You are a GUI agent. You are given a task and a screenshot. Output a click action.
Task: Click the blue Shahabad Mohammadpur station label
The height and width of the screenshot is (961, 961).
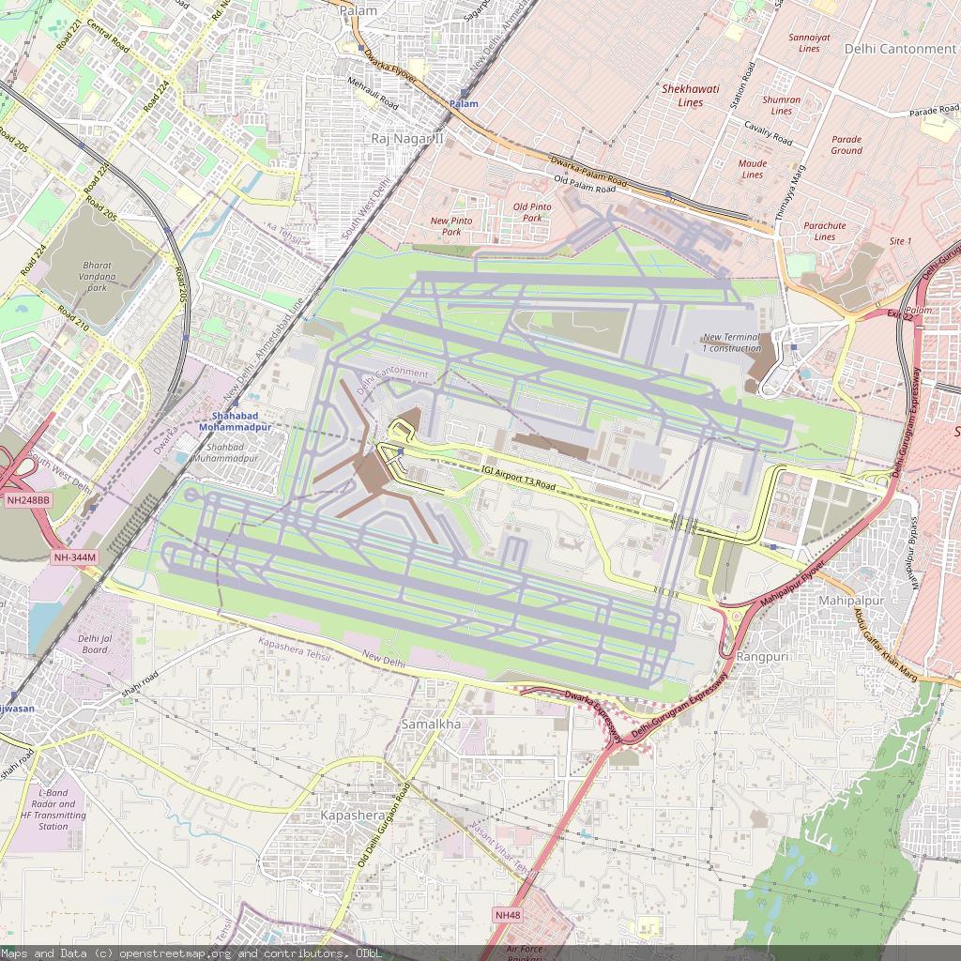click(236, 421)
